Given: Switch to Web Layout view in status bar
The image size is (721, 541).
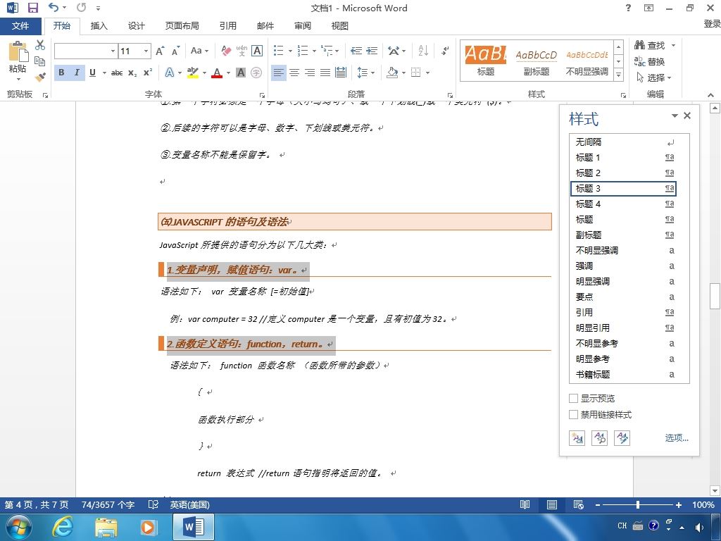Looking at the screenshot, I should click(x=579, y=504).
